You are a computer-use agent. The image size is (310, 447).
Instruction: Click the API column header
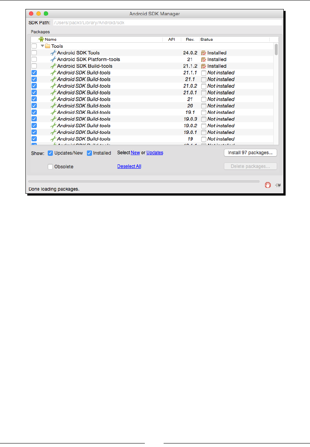pos(171,40)
